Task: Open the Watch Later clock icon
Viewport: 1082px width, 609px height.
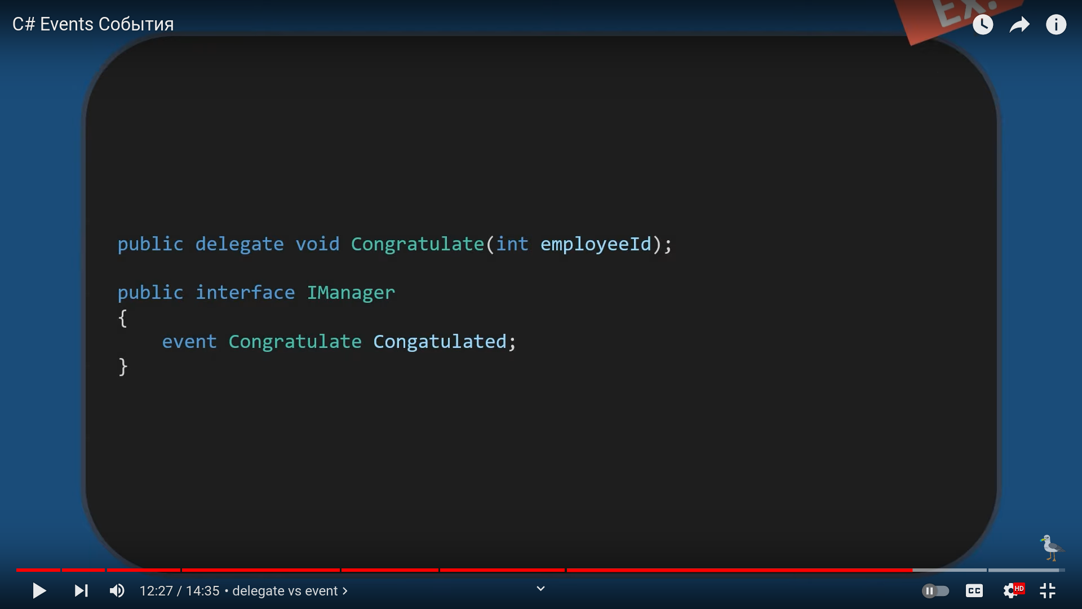Action: [x=983, y=25]
